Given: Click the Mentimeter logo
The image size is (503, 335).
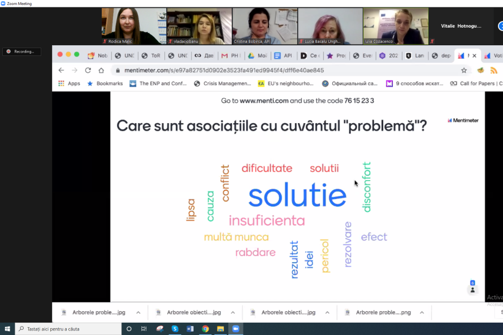Looking at the screenshot, I should 463,120.
